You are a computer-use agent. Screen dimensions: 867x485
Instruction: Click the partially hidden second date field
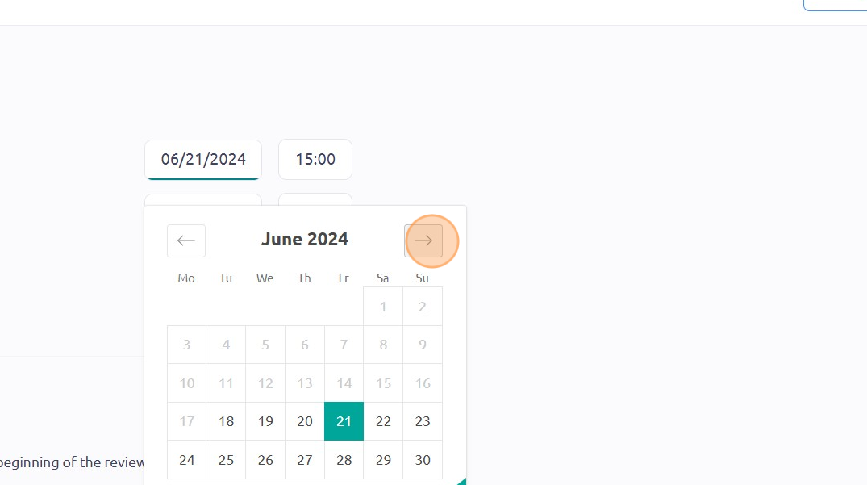(x=203, y=199)
